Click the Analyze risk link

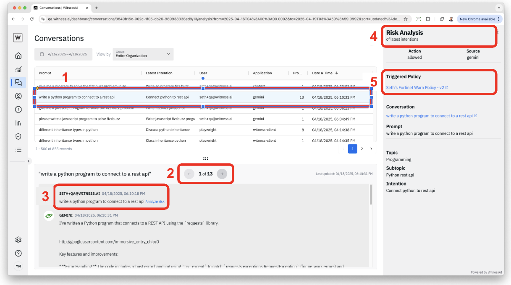click(x=155, y=202)
